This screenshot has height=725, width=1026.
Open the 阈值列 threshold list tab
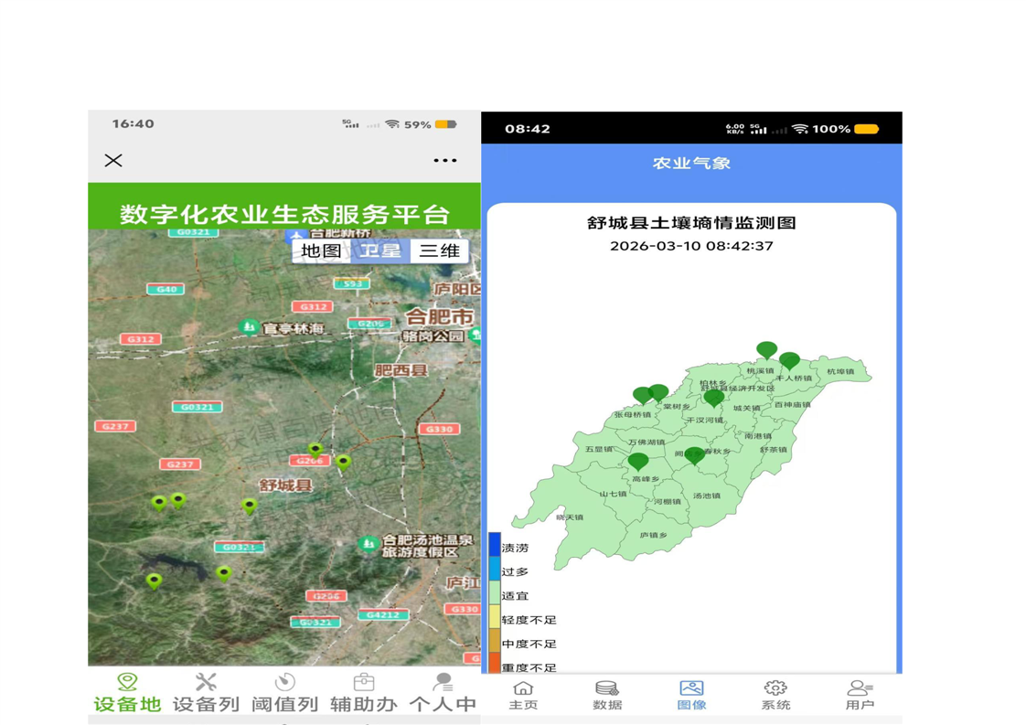pyautogui.click(x=284, y=692)
